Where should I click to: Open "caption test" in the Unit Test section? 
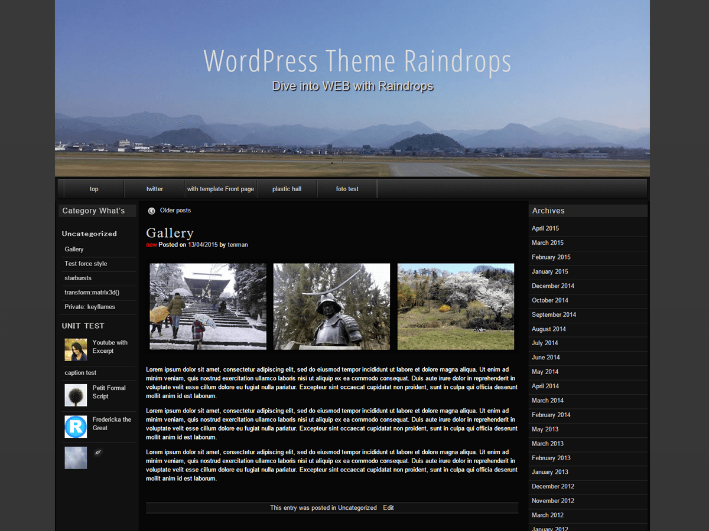coord(79,372)
